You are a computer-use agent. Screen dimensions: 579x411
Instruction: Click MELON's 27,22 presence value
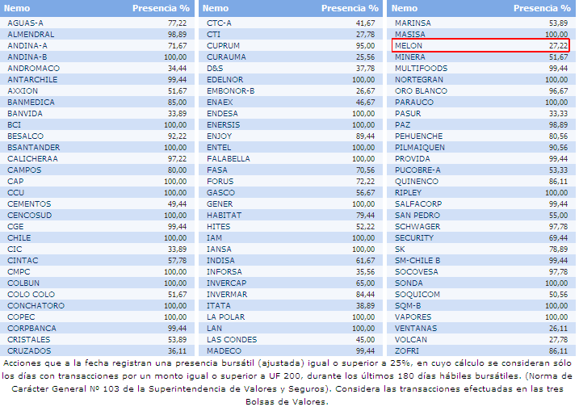coord(558,46)
